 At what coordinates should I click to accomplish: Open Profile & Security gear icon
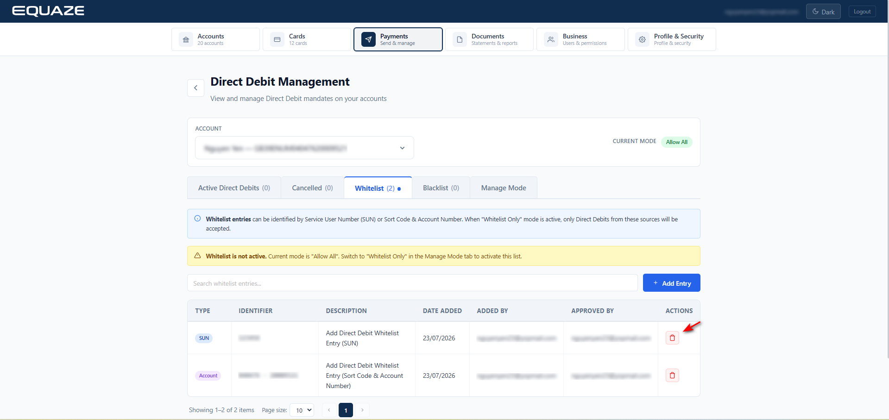642,40
